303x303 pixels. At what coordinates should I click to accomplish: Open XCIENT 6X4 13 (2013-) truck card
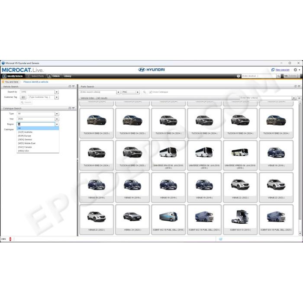240,220
